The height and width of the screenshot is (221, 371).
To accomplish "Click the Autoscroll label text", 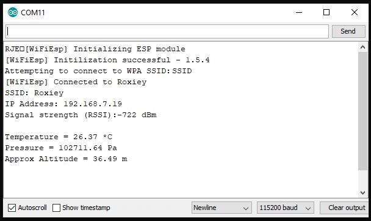I will point(32,208).
